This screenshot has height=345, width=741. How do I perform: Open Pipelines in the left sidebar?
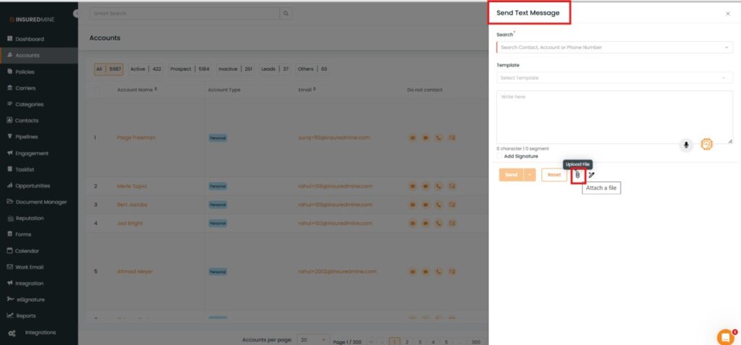27,137
